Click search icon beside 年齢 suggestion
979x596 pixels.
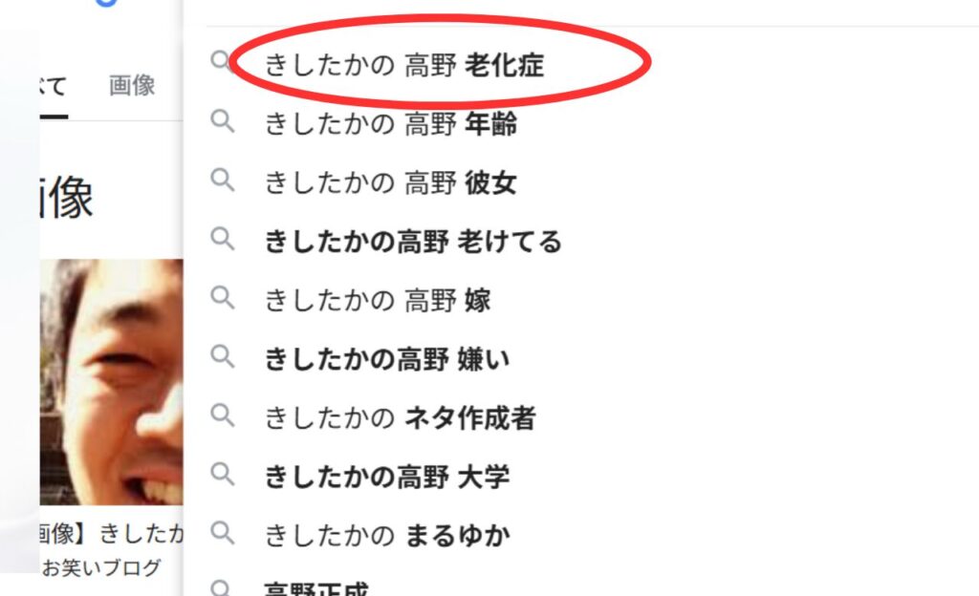coord(222,121)
